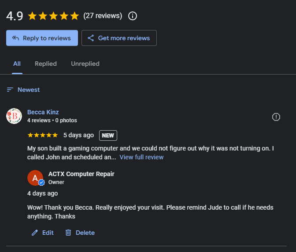The height and width of the screenshot is (252, 296).
Task: Expand the review via View full review
Action: 141,157
